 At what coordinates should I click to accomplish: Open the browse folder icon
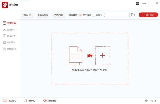coord(133,15)
